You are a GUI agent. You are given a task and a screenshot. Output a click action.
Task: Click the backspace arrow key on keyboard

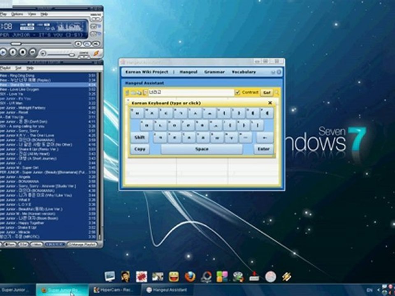tap(265, 138)
